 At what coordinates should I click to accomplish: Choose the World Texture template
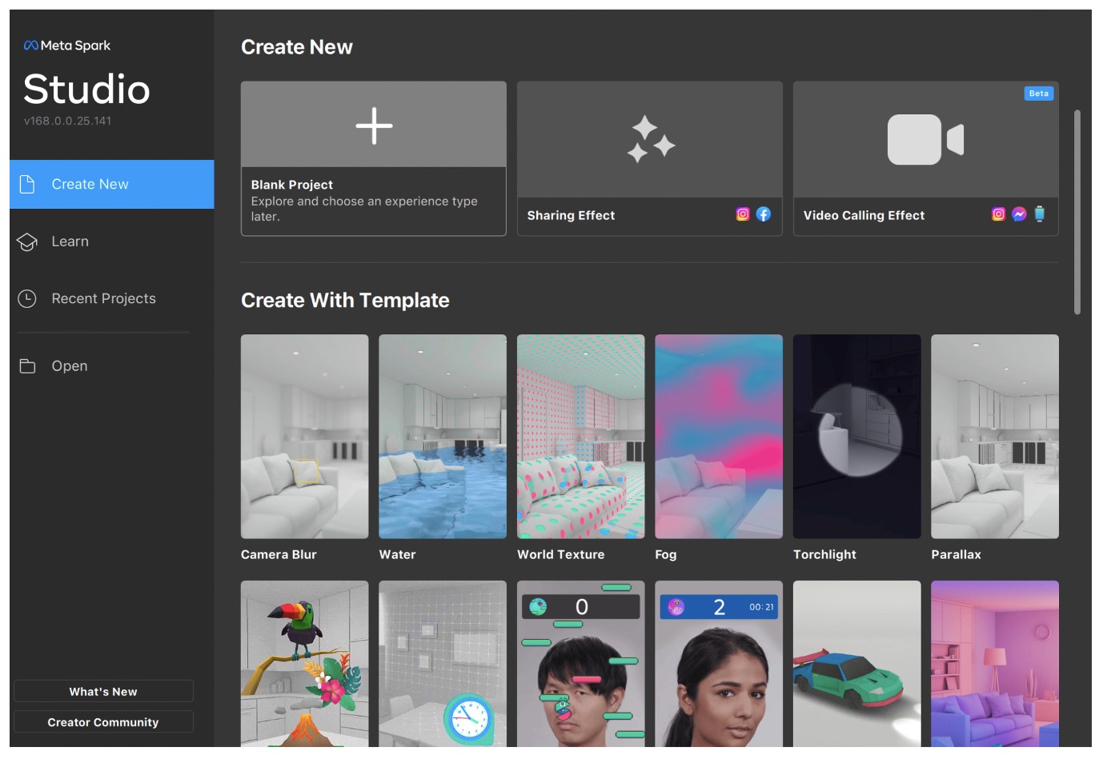pos(581,437)
